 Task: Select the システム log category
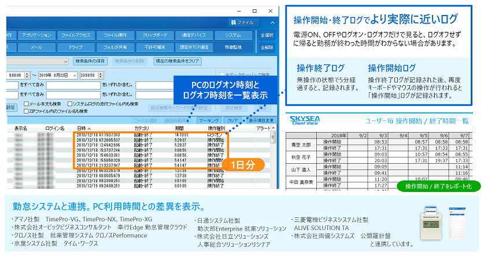coord(233,35)
